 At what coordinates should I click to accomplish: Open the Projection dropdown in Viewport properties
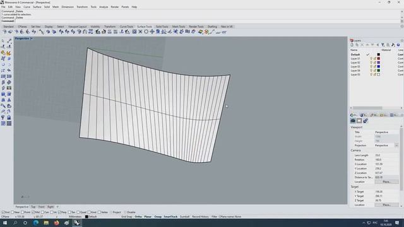coord(396,146)
